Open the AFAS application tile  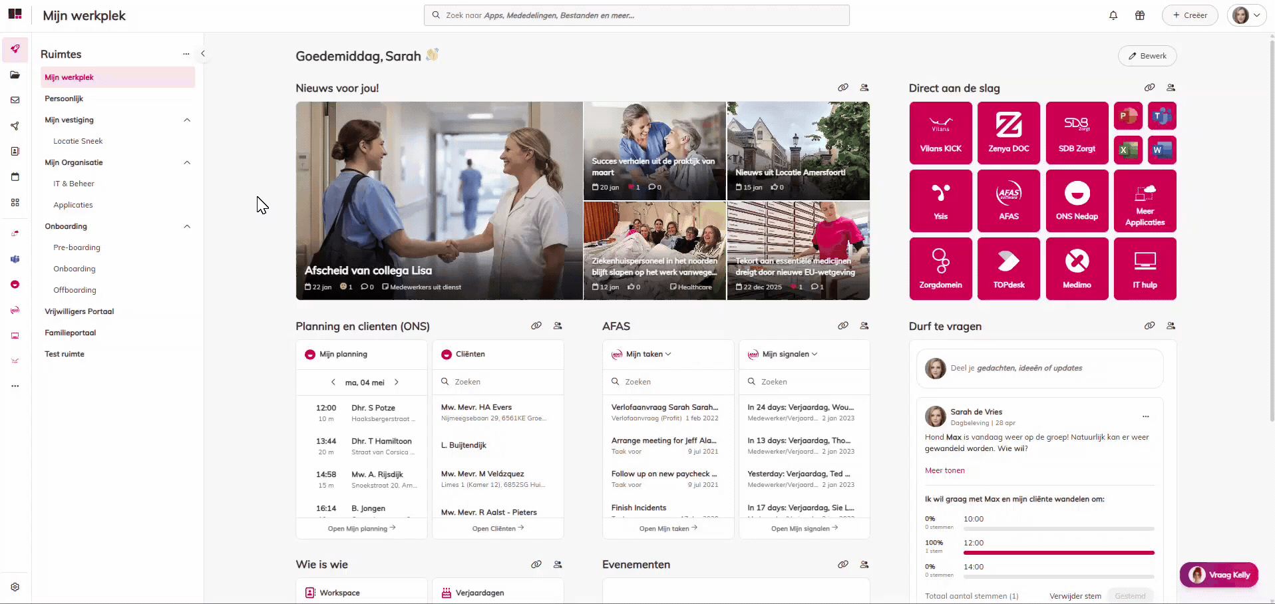coord(1008,201)
